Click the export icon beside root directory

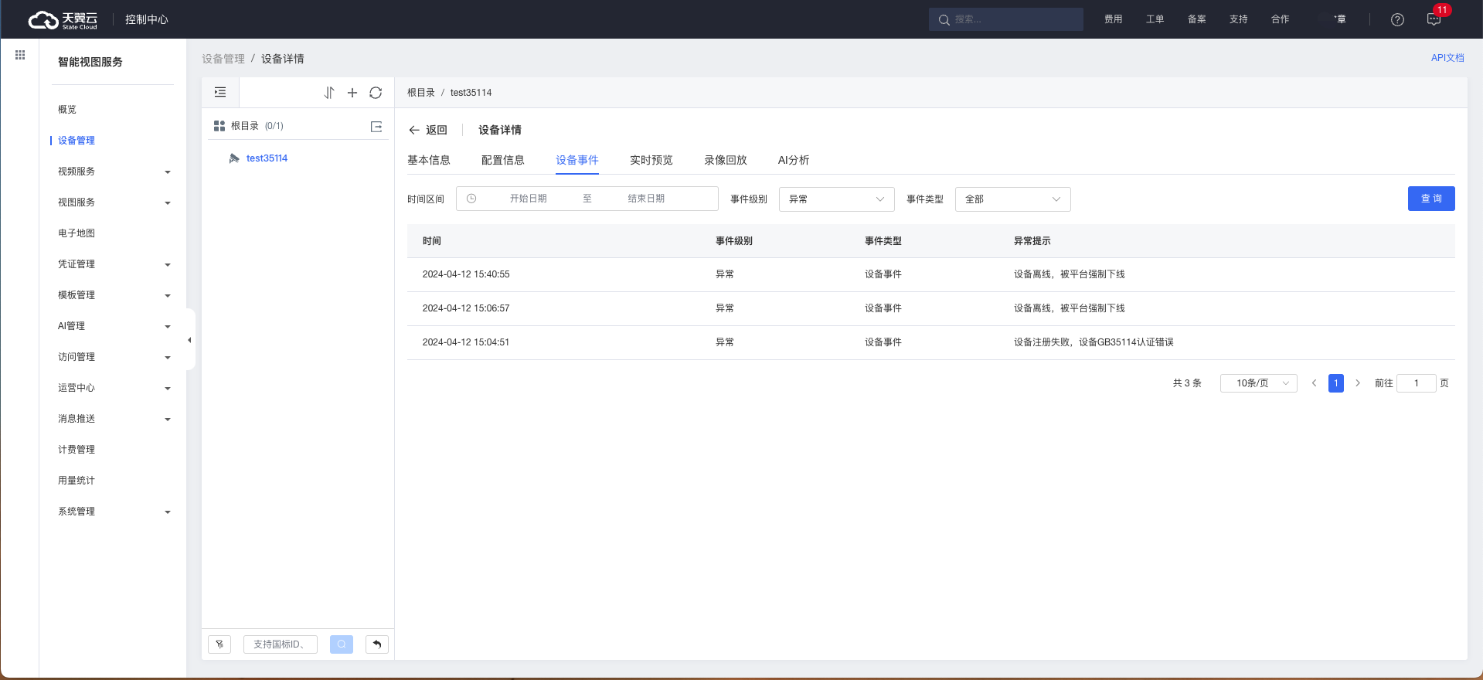tap(376, 126)
